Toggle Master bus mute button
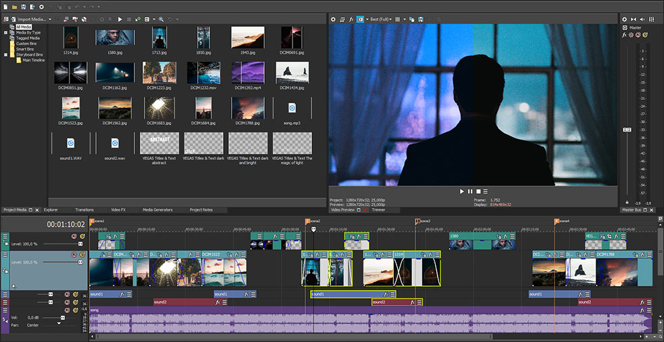The width and height of the screenshot is (664, 342). tap(638, 34)
